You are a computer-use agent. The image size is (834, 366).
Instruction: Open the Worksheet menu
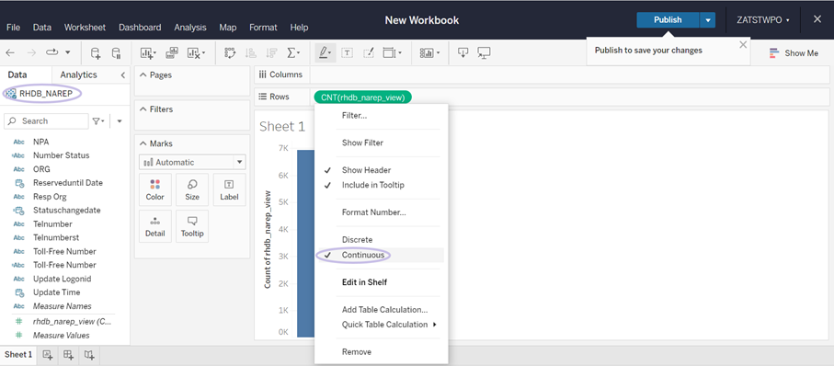(x=85, y=28)
